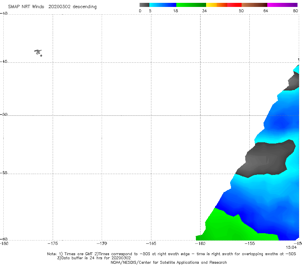The height and width of the screenshot is (265, 302).
Task: Click the longitude label '-160'
Action: pyautogui.click(x=200, y=243)
